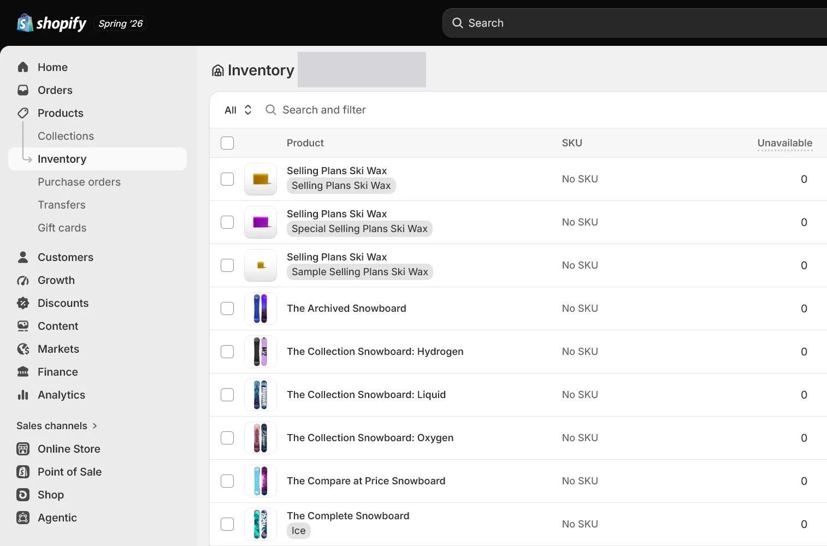Check the Selling Plans Ski Wax variant row
827x546 pixels.
[227, 179]
